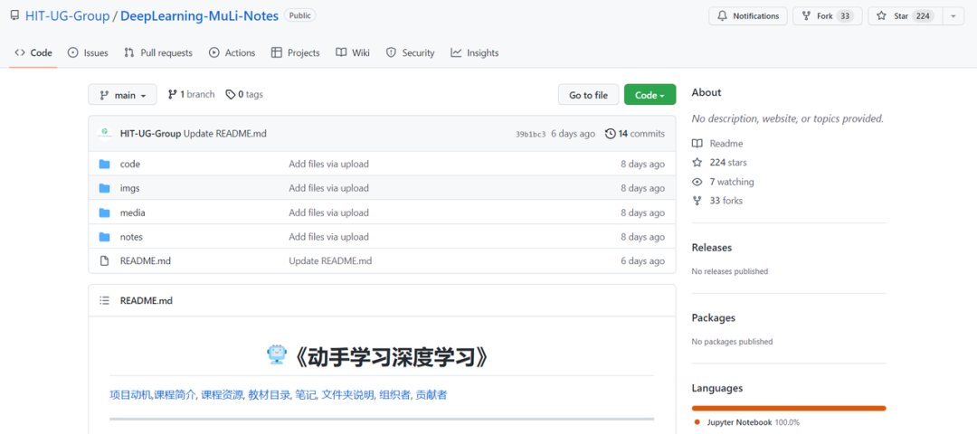Screen dimensions: 977x434
Task: Click the 项目动机 anchor link
Action: coord(130,395)
